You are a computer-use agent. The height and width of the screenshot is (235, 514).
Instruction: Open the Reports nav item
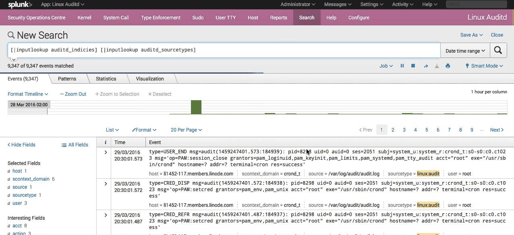[278, 18]
